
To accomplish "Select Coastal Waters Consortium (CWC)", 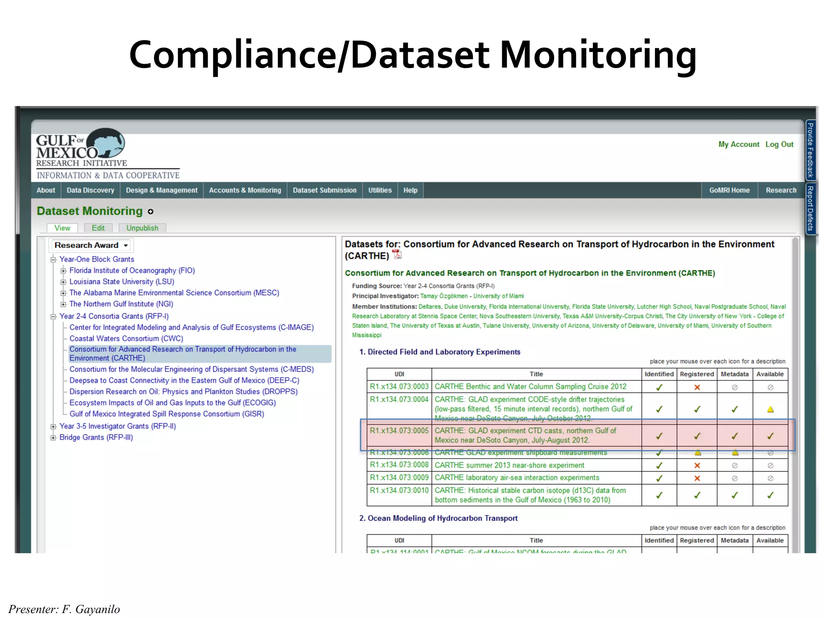I will coord(126,339).
